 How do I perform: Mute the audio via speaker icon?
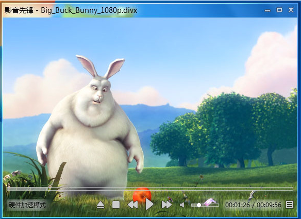pos(182,205)
